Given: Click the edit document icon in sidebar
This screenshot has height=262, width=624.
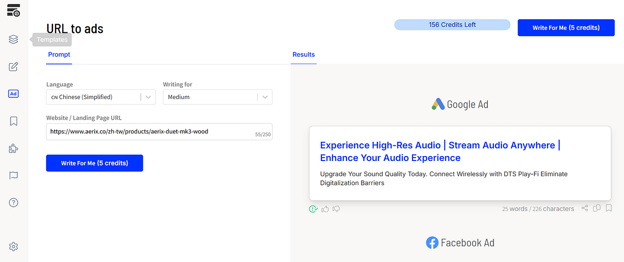Looking at the screenshot, I should pyautogui.click(x=14, y=67).
